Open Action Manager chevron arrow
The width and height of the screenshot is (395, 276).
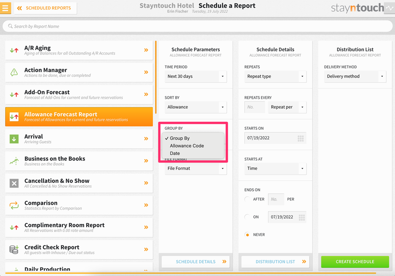[x=146, y=72]
